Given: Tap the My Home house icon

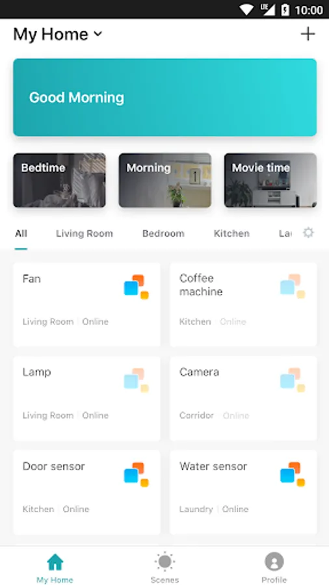Looking at the screenshot, I should [x=55, y=562].
